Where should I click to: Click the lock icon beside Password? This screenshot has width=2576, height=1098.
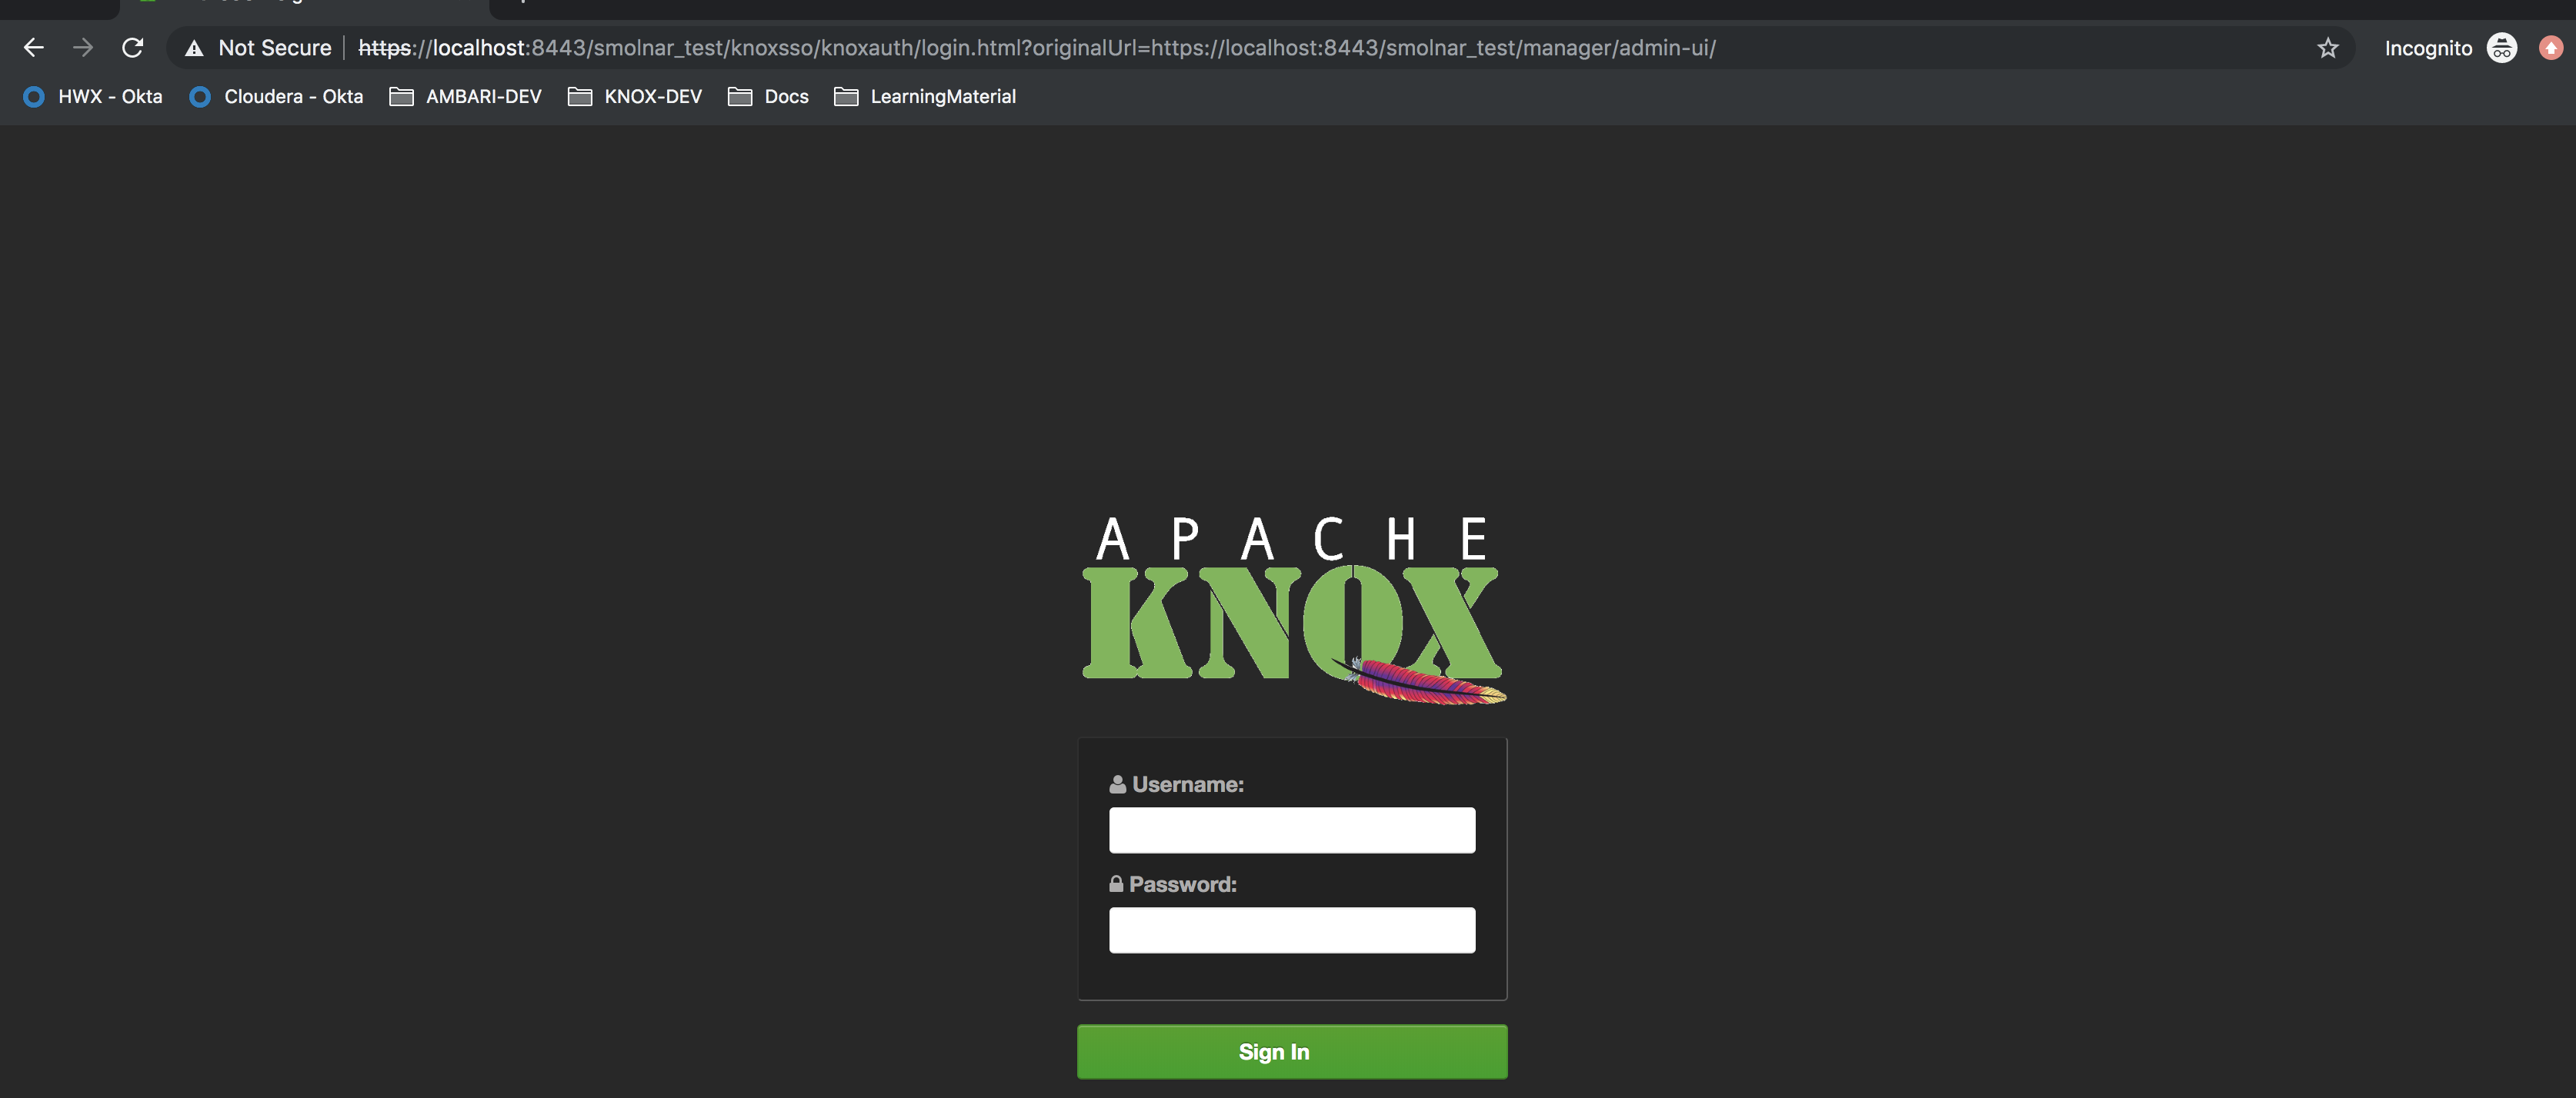[x=1116, y=884]
